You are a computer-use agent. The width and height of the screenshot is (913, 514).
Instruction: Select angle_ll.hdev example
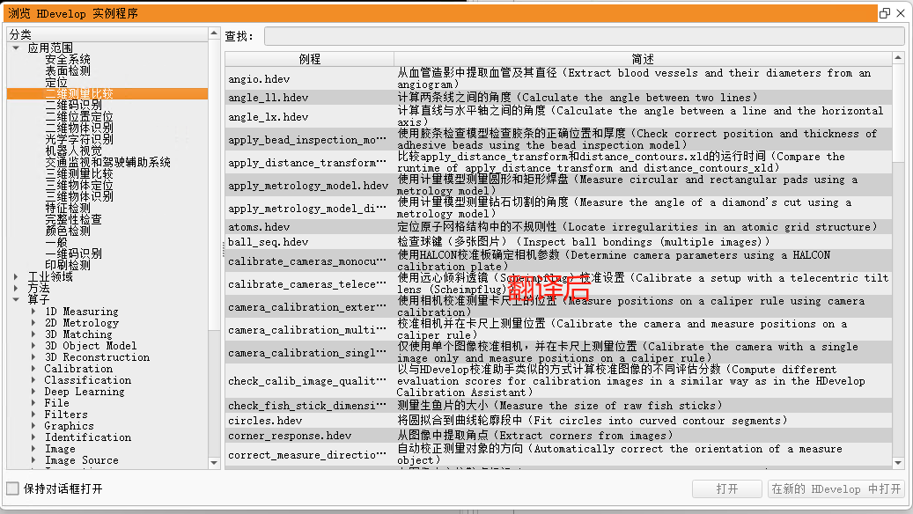point(269,97)
